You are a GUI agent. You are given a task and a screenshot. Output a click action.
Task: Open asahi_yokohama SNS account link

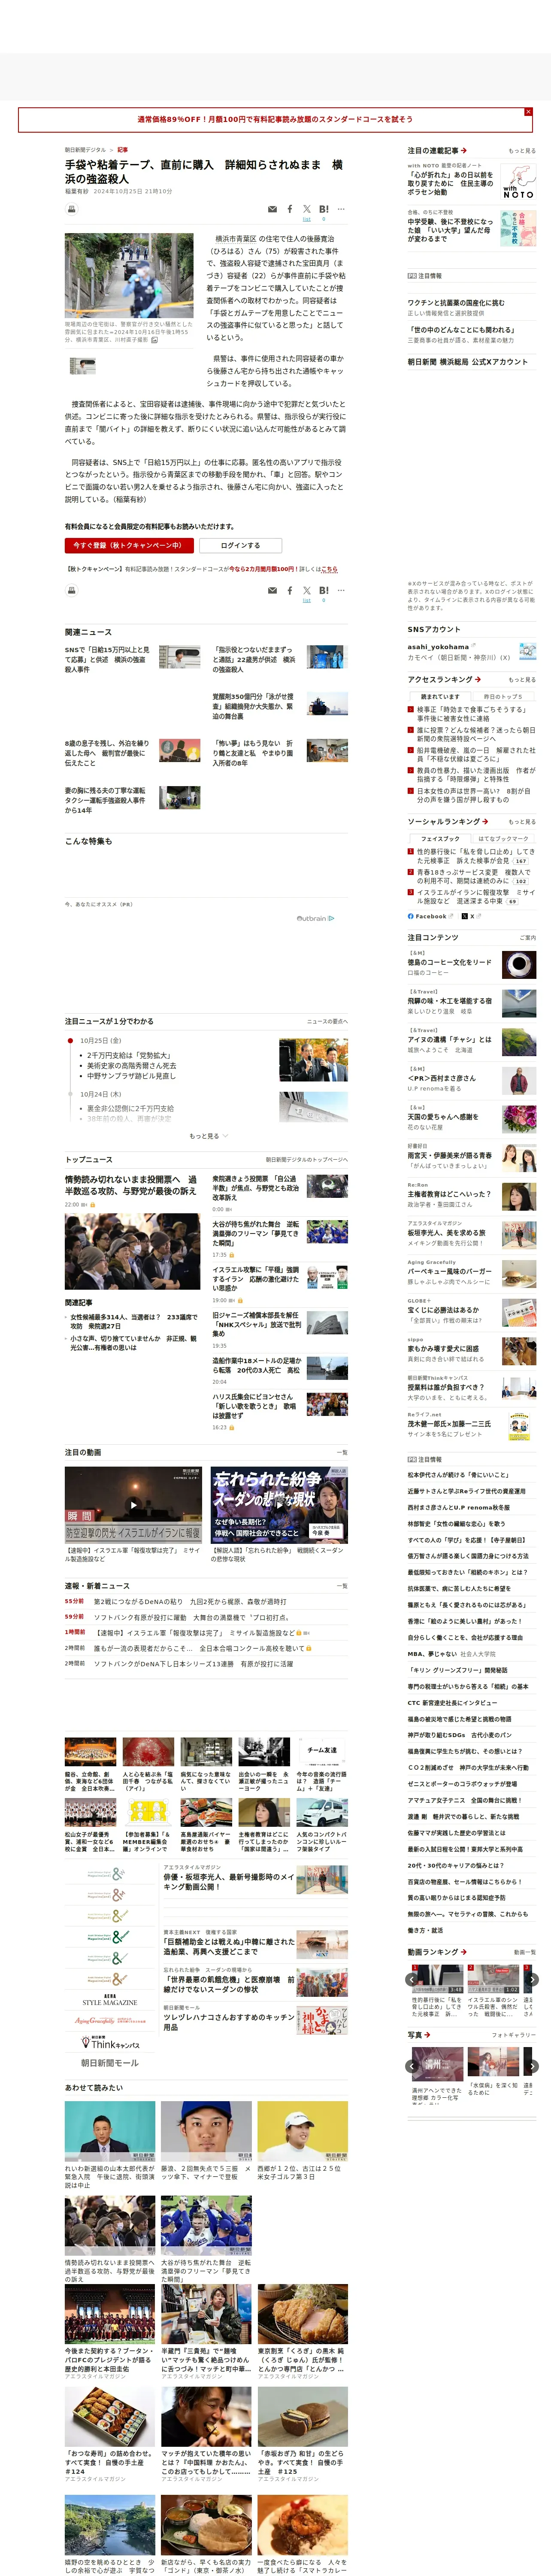(438, 647)
